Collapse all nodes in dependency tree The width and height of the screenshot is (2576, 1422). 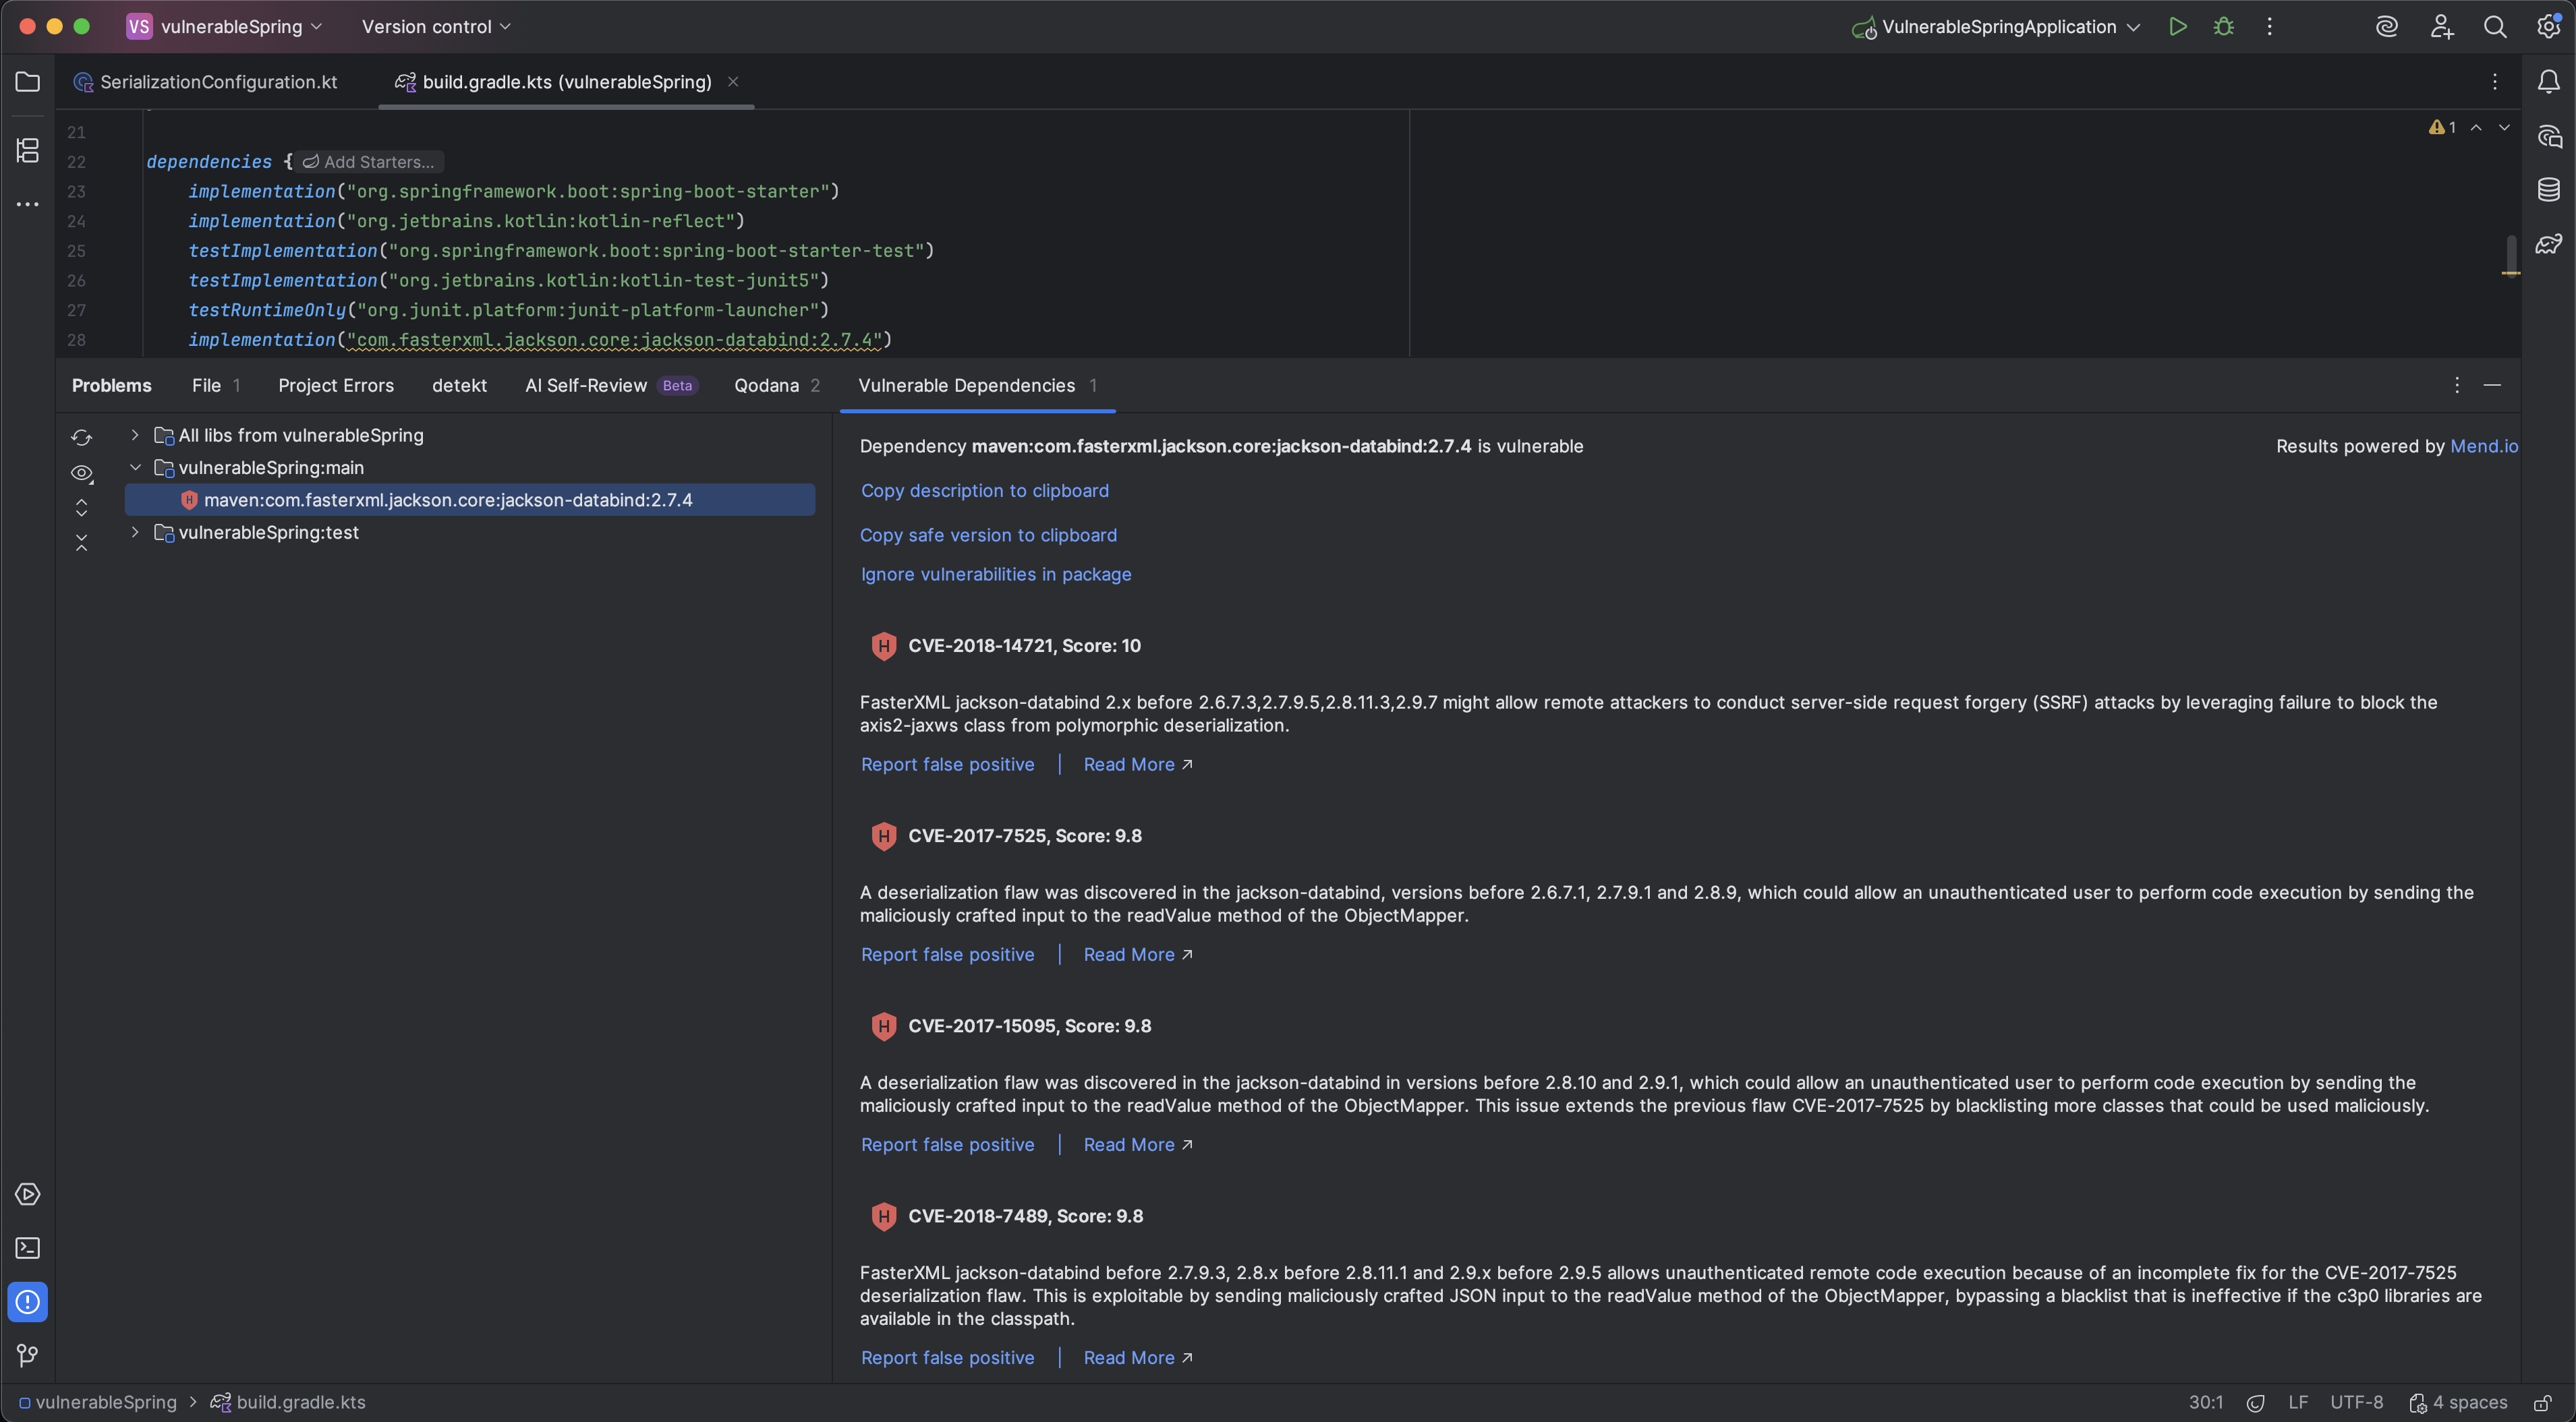(82, 543)
